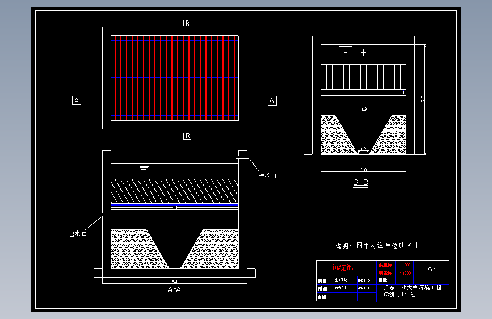Select the underlined B-B section title
Viewport: 492px width, 319px height.
[x=361, y=182]
